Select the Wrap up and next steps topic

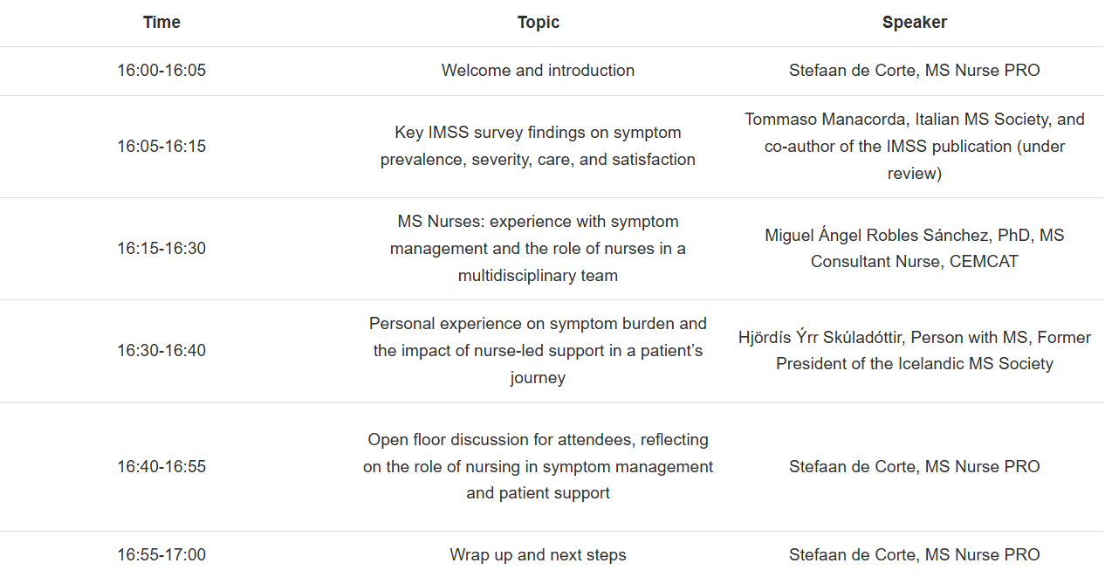tap(538, 555)
